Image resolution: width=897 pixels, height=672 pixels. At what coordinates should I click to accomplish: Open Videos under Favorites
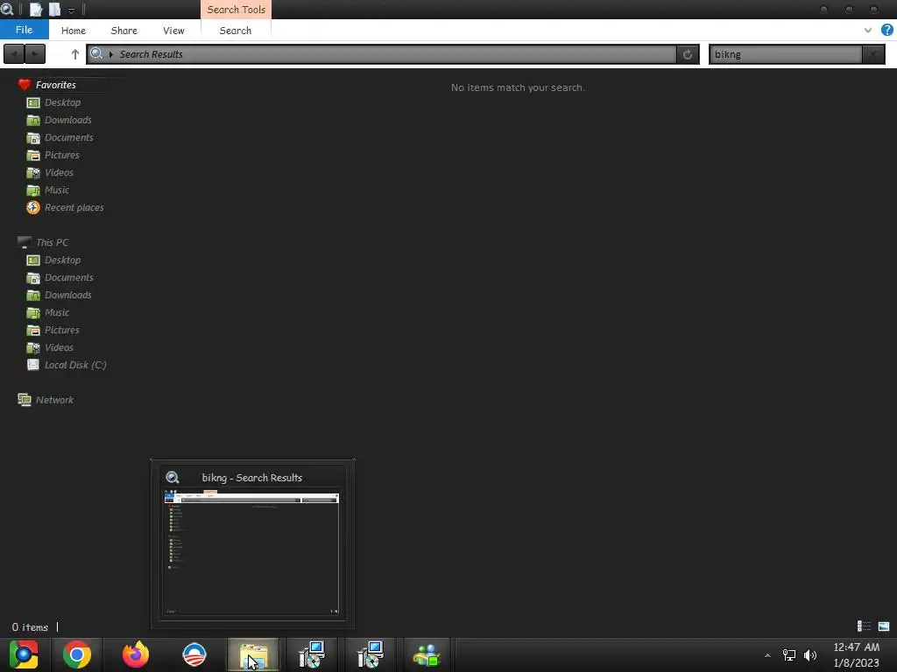(59, 172)
